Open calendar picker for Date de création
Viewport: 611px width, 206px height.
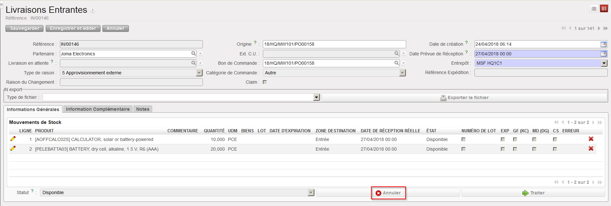(603, 44)
